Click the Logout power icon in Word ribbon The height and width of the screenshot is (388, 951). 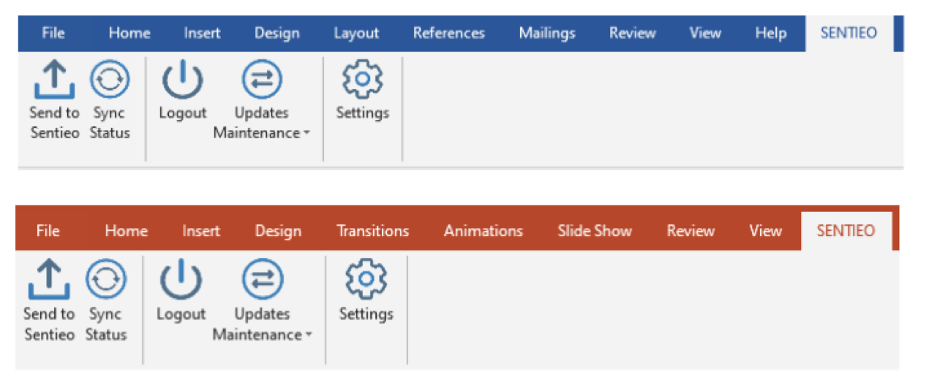182,80
